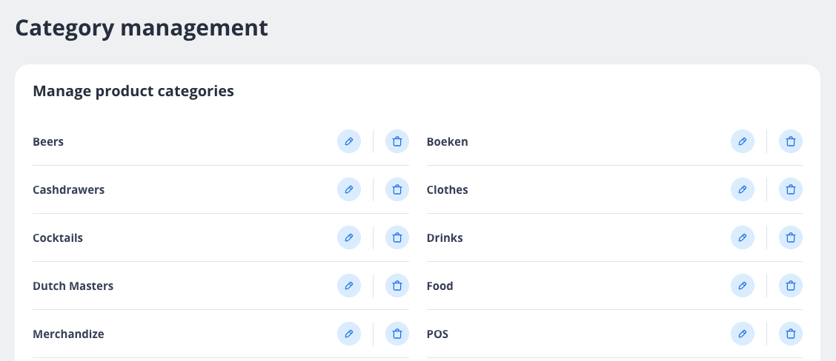
Task: Click the pencil icon for Cocktails
Action: [349, 237]
